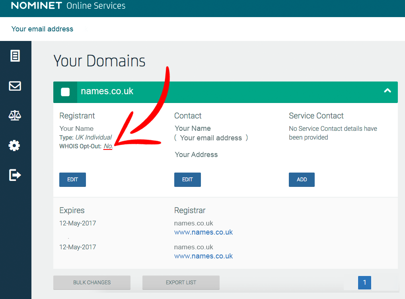
Task: Click the WHOIS Opt-Out 'No' value
Action: tap(108, 146)
